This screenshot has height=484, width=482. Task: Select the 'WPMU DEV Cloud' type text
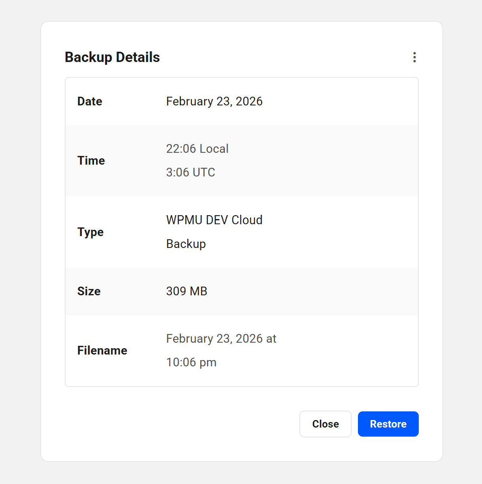click(x=214, y=220)
